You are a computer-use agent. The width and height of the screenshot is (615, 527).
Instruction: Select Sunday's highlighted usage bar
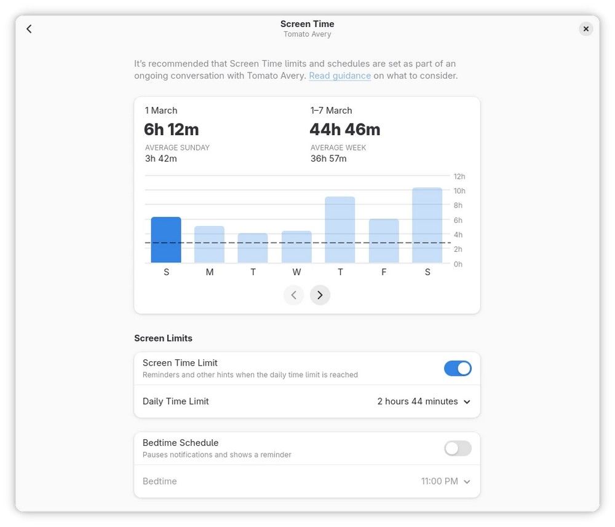165,240
